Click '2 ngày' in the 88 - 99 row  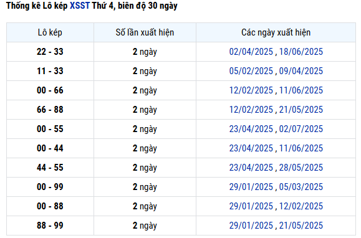pyautogui.click(x=145, y=226)
